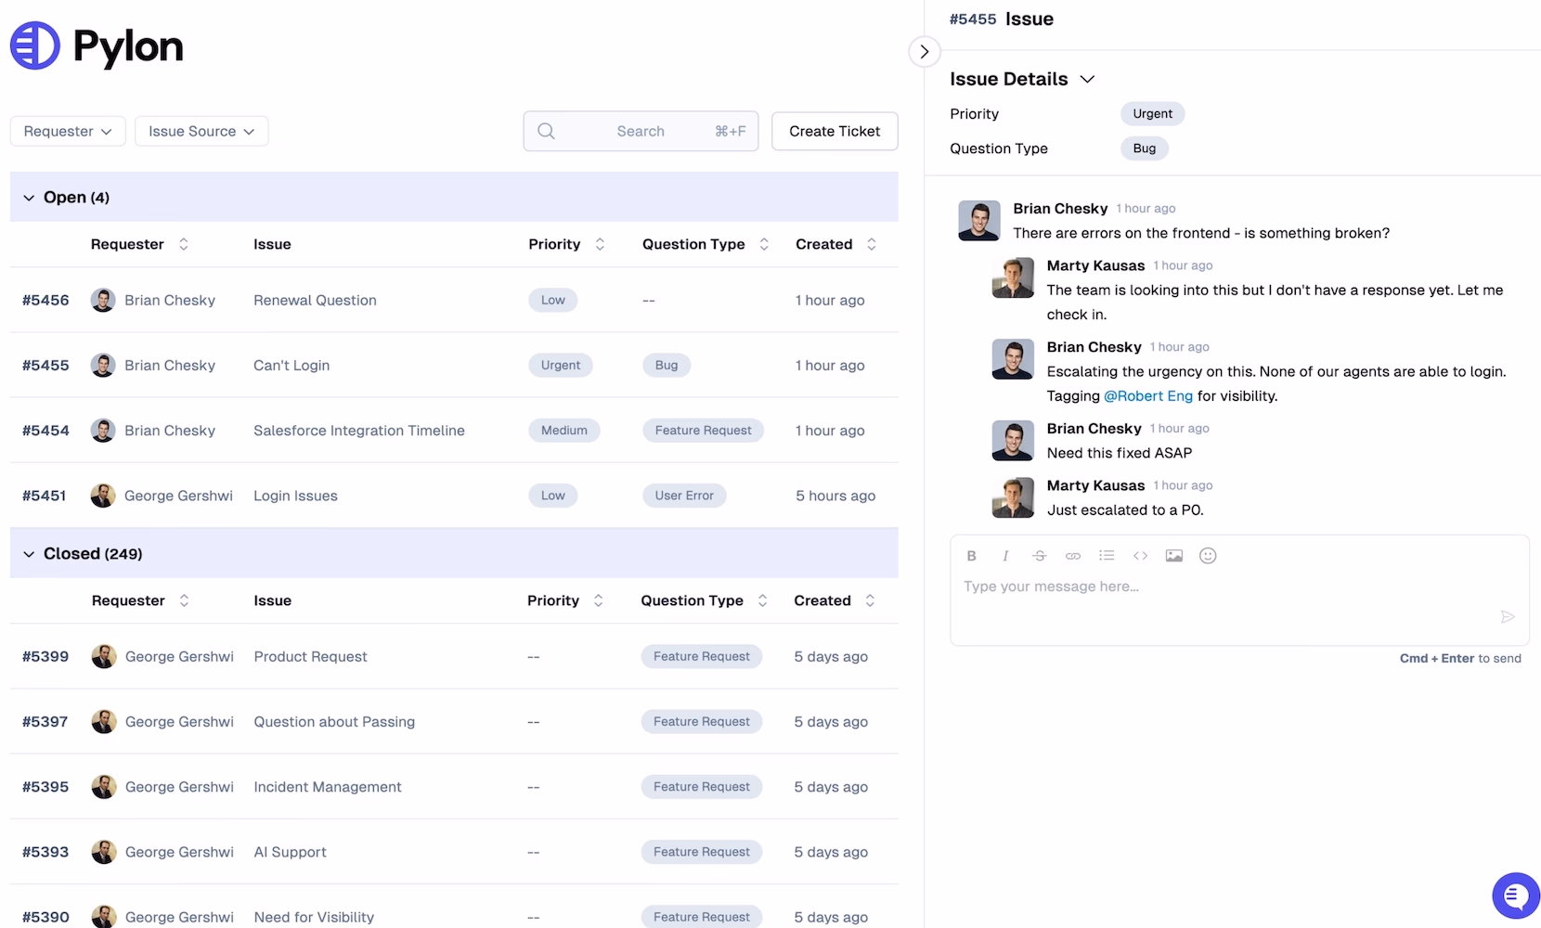Click Brian Chesky avatar on ticket #5456
This screenshot has width=1541, height=928.
click(x=103, y=300)
